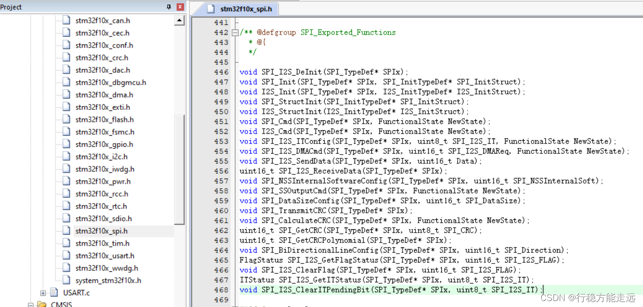Open stm32f10x_tim.h file

tap(103, 244)
